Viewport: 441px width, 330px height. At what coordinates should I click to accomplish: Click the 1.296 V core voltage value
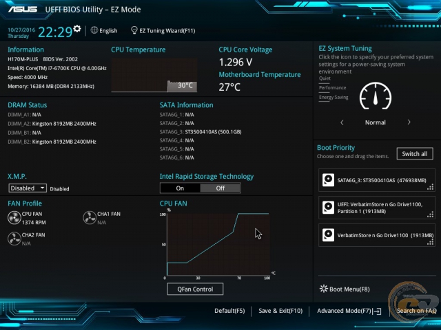point(236,63)
